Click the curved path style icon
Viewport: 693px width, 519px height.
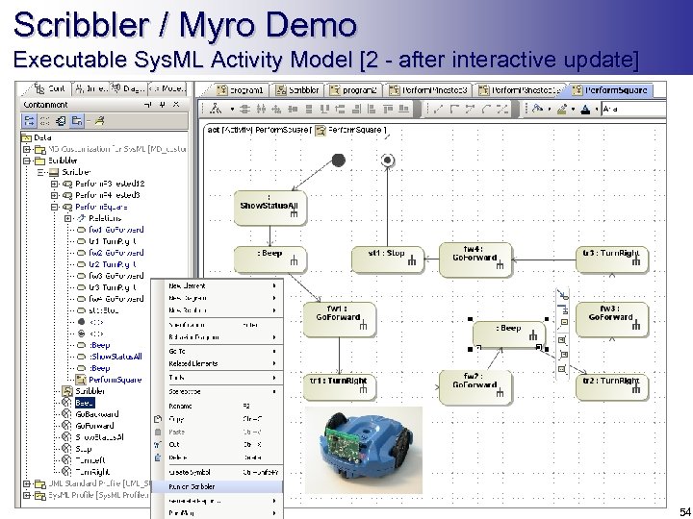click(x=486, y=109)
